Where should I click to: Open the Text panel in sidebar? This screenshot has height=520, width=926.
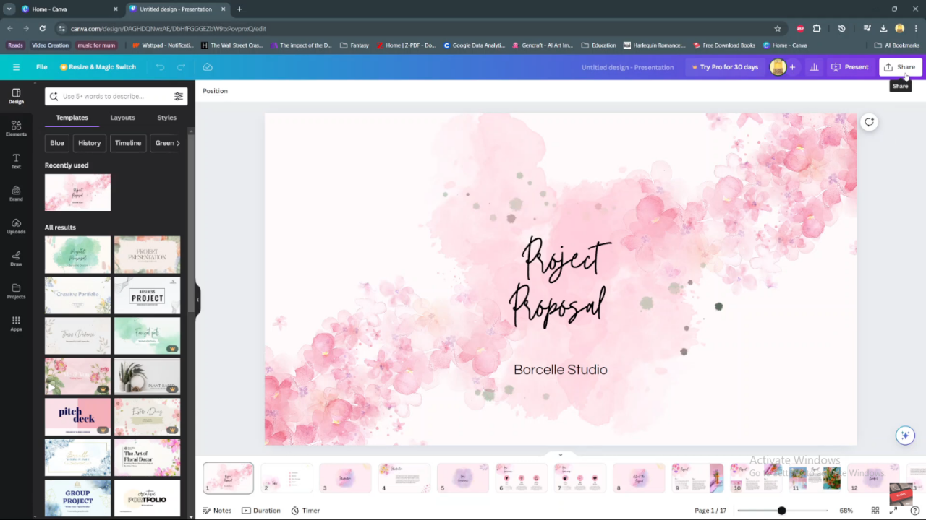pyautogui.click(x=16, y=161)
